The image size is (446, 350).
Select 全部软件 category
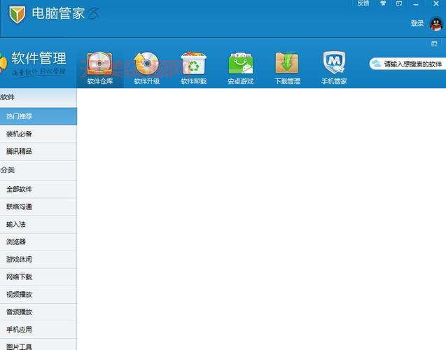[39, 190]
